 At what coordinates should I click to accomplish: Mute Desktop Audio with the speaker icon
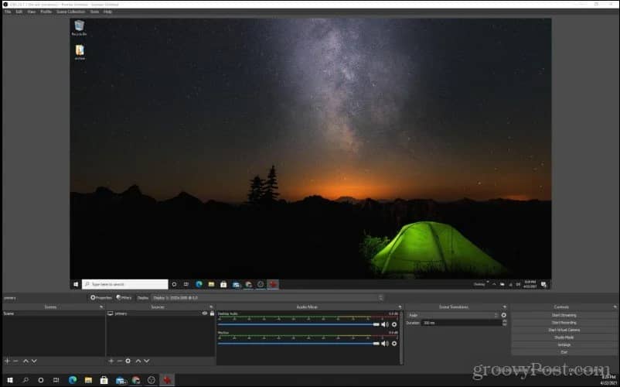(385, 324)
